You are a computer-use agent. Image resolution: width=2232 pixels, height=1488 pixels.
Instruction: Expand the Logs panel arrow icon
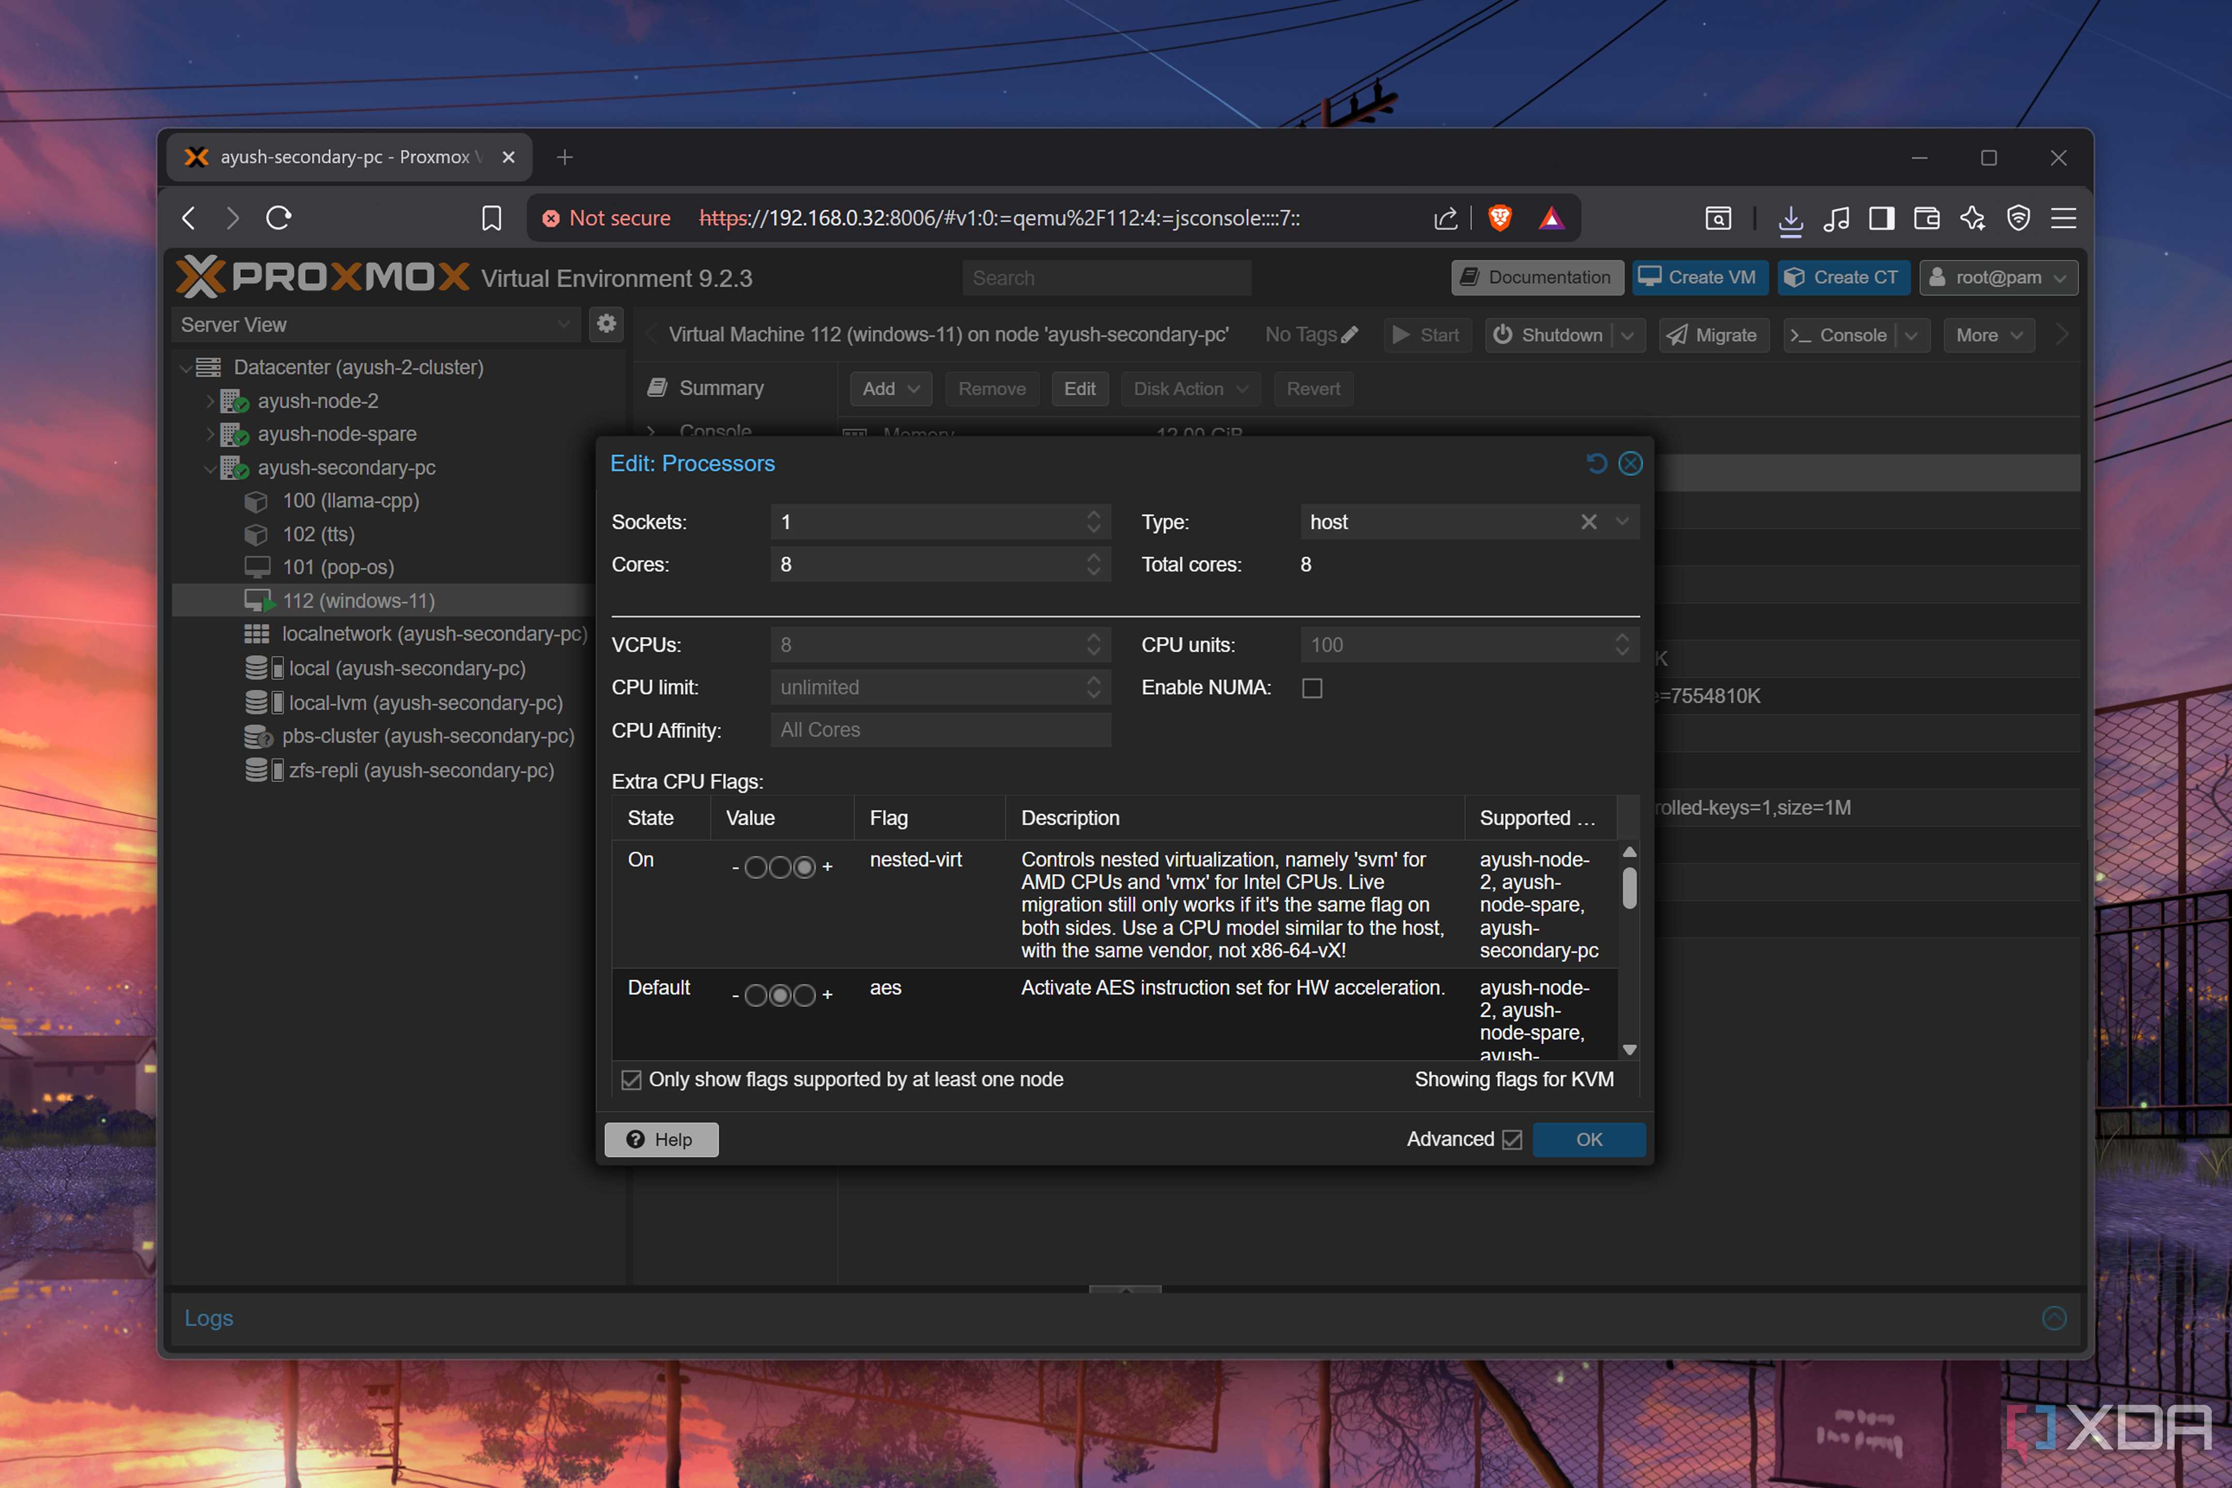(2054, 1317)
